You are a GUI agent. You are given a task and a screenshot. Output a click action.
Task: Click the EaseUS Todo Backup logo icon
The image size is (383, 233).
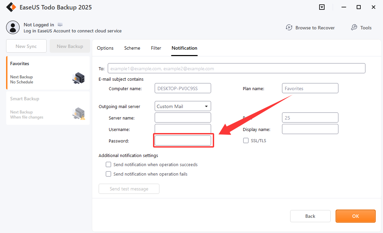[x=11, y=7]
